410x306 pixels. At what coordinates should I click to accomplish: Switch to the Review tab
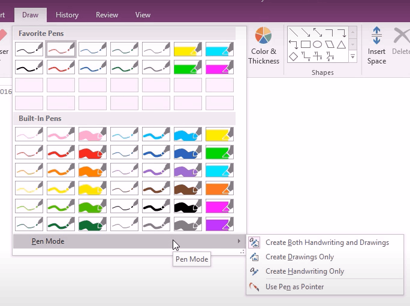(x=107, y=15)
